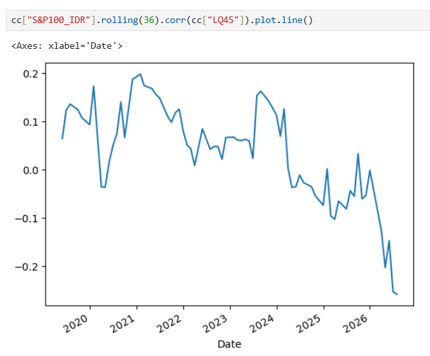The height and width of the screenshot is (356, 430).
Task: Click the −0.2 y-axis tick label
Action: [x=26, y=267]
